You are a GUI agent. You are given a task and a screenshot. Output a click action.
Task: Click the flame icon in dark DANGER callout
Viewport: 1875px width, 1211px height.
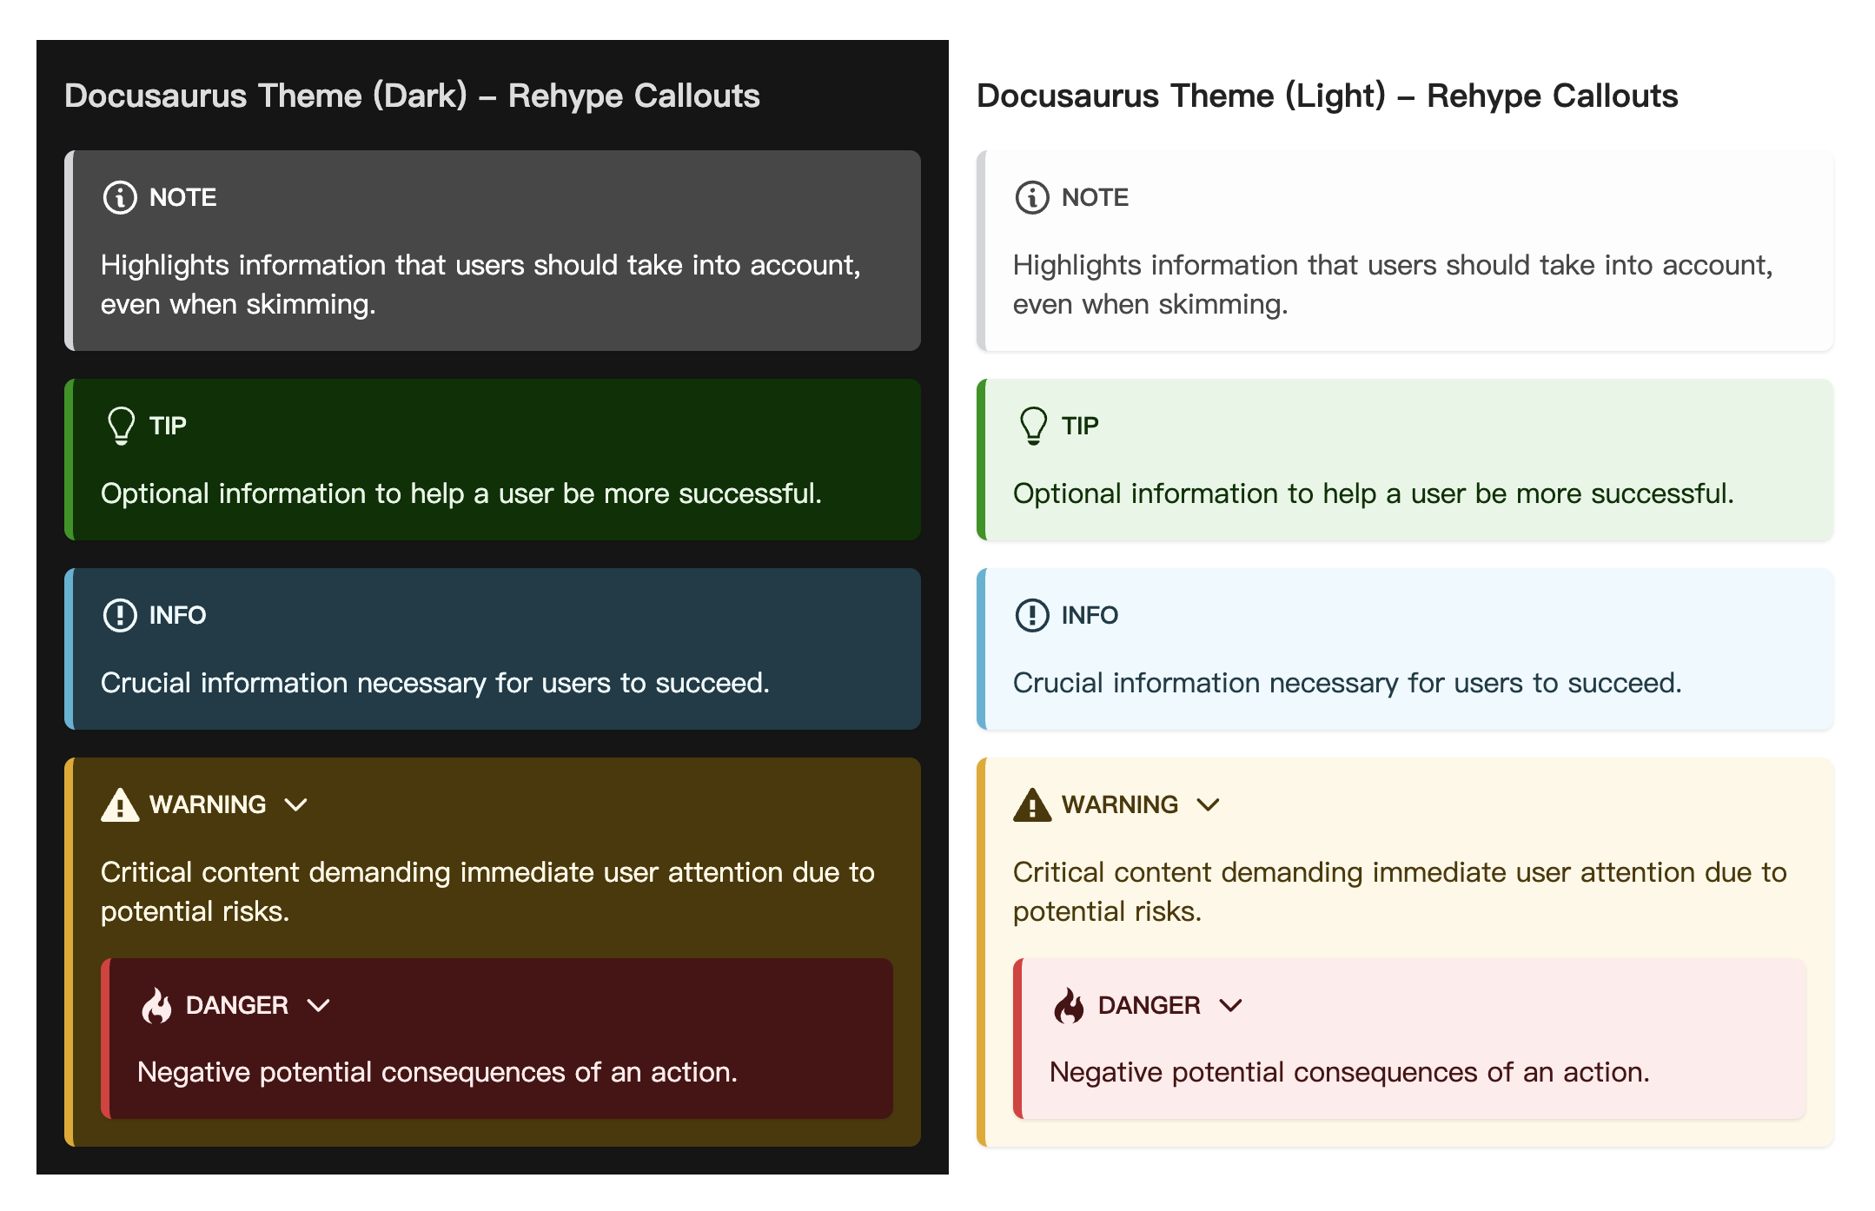point(156,1005)
